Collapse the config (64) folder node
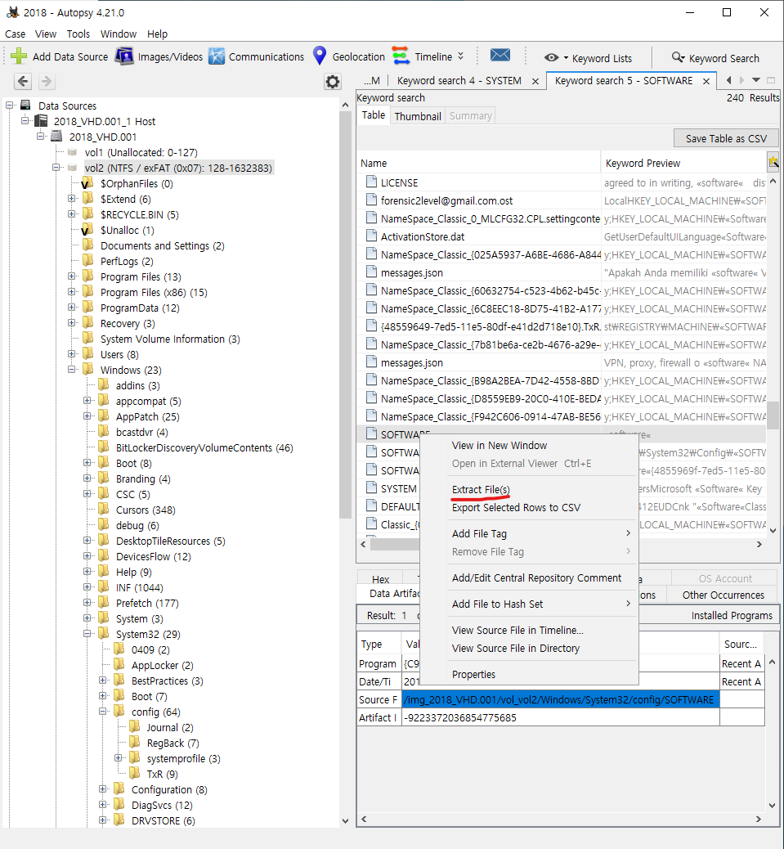 point(103,712)
